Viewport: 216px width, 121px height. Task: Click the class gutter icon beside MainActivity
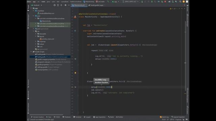tap(75, 17)
